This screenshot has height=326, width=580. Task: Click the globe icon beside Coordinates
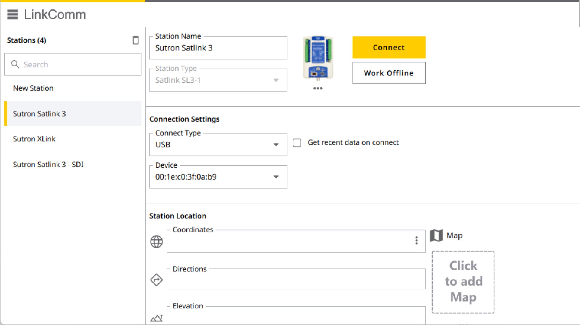coord(157,241)
